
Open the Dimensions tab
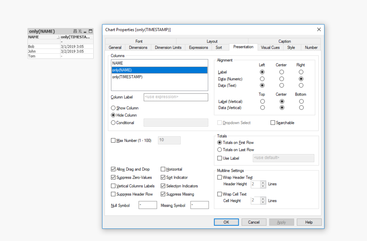click(x=138, y=48)
